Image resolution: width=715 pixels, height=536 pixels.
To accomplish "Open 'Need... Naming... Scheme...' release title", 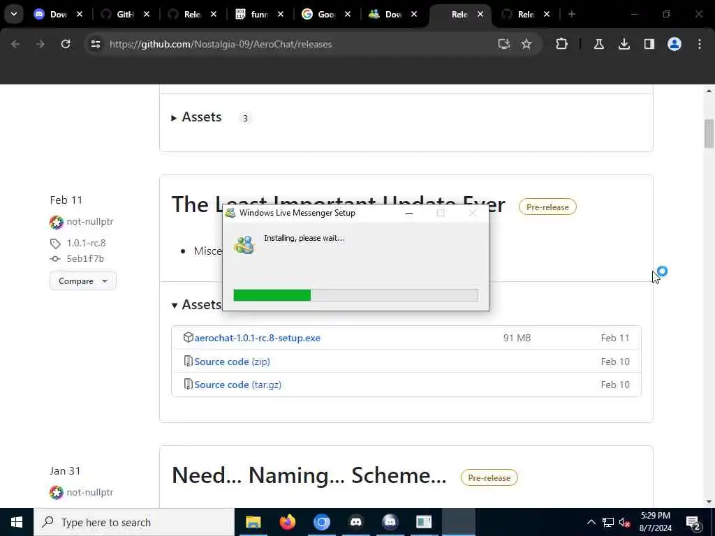I will (309, 475).
